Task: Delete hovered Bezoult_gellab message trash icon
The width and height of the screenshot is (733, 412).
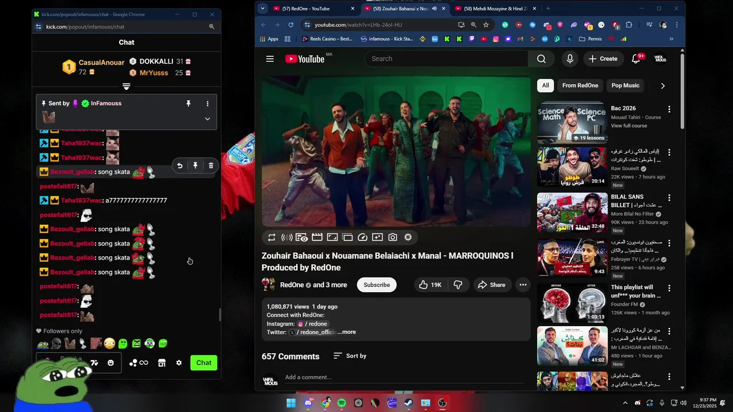Action: pyautogui.click(x=211, y=165)
